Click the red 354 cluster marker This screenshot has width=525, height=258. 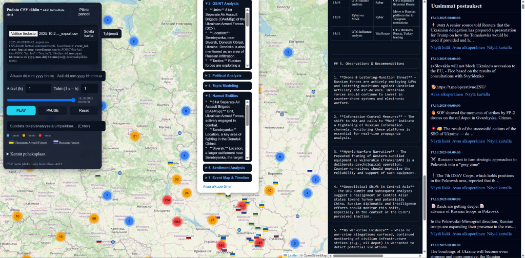click(167, 200)
